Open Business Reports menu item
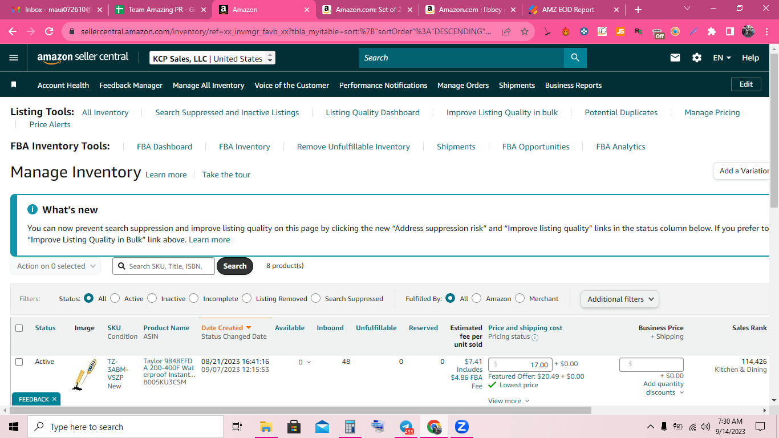Screen dimensions: 779x438 point(573,85)
